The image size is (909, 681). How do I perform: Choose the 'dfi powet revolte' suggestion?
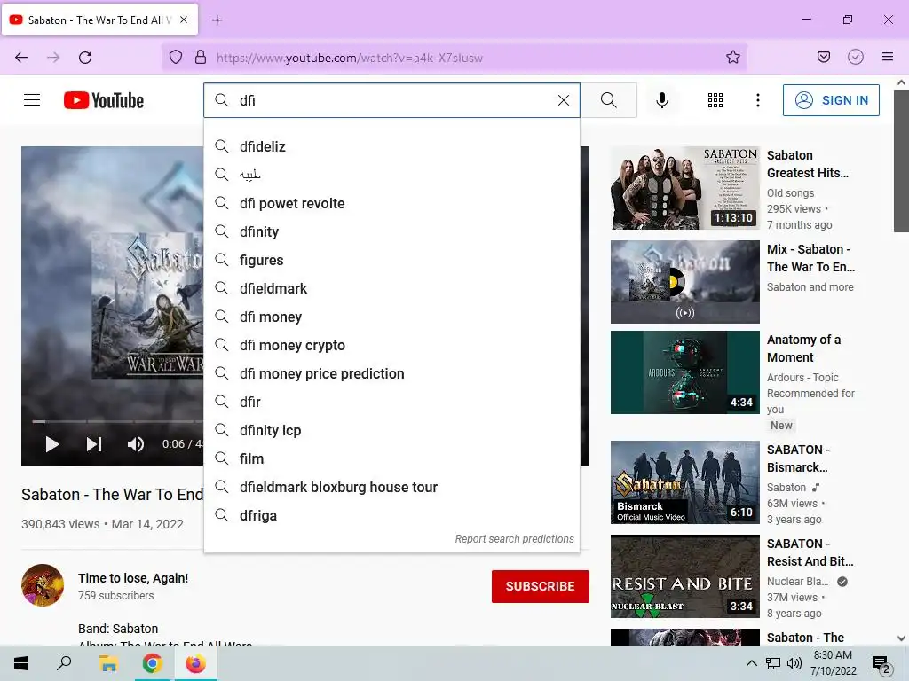[x=391, y=203]
